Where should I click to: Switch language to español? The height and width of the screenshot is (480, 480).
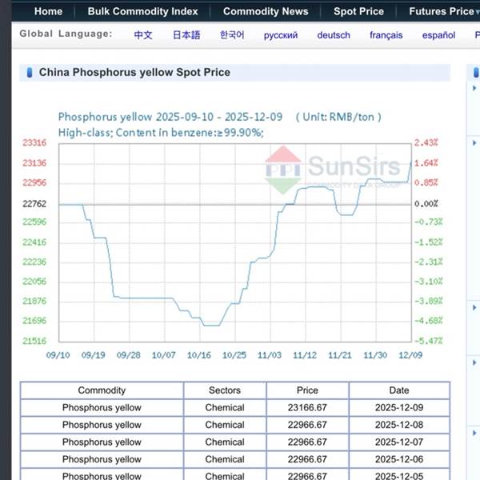pyautogui.click(x=438, y=35)
